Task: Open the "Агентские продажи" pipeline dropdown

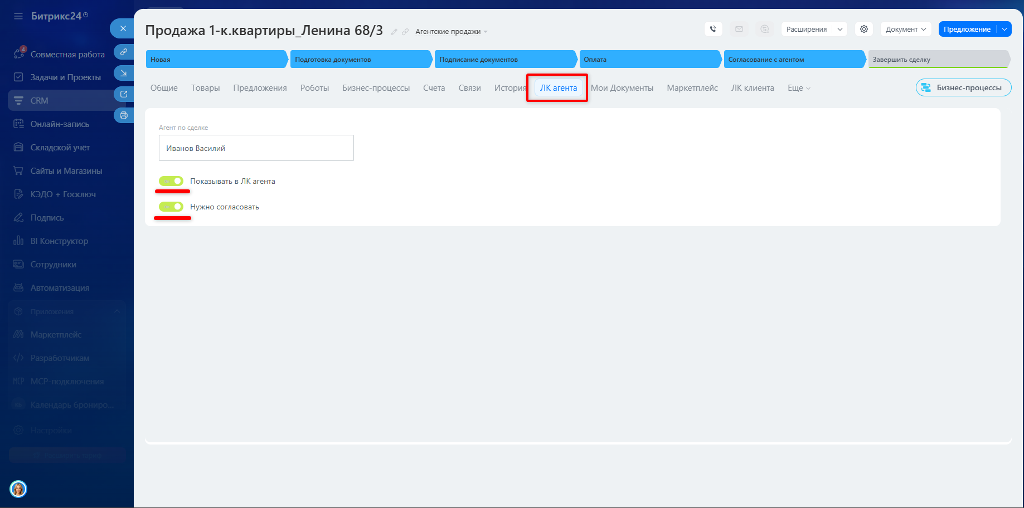Action: tap(451, 32)
